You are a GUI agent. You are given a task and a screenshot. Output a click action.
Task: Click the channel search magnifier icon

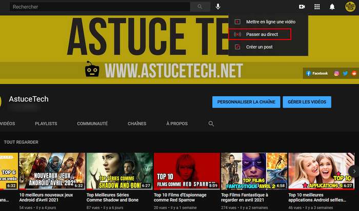[x=211, y=123]
